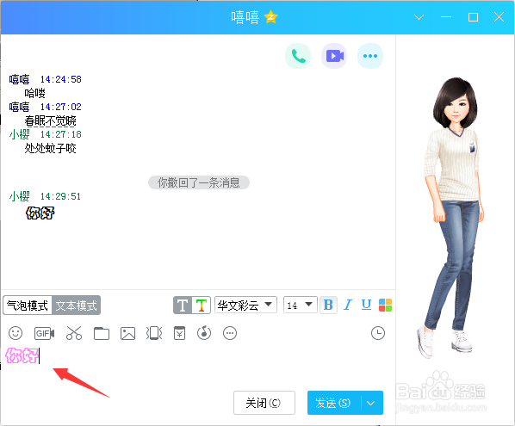Image resolution: width=515 pixels, height=426 pixels.
Task: Open the send options arrow dropdown
Action: tap(371, 403)
